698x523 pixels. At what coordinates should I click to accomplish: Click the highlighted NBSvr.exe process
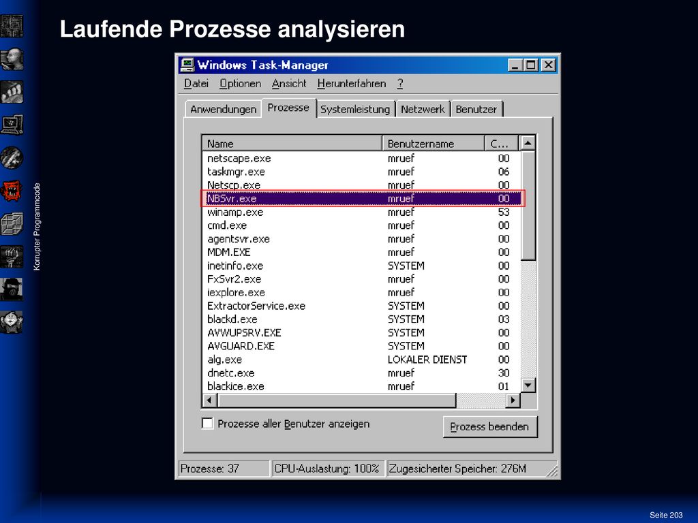pos(361,198)
